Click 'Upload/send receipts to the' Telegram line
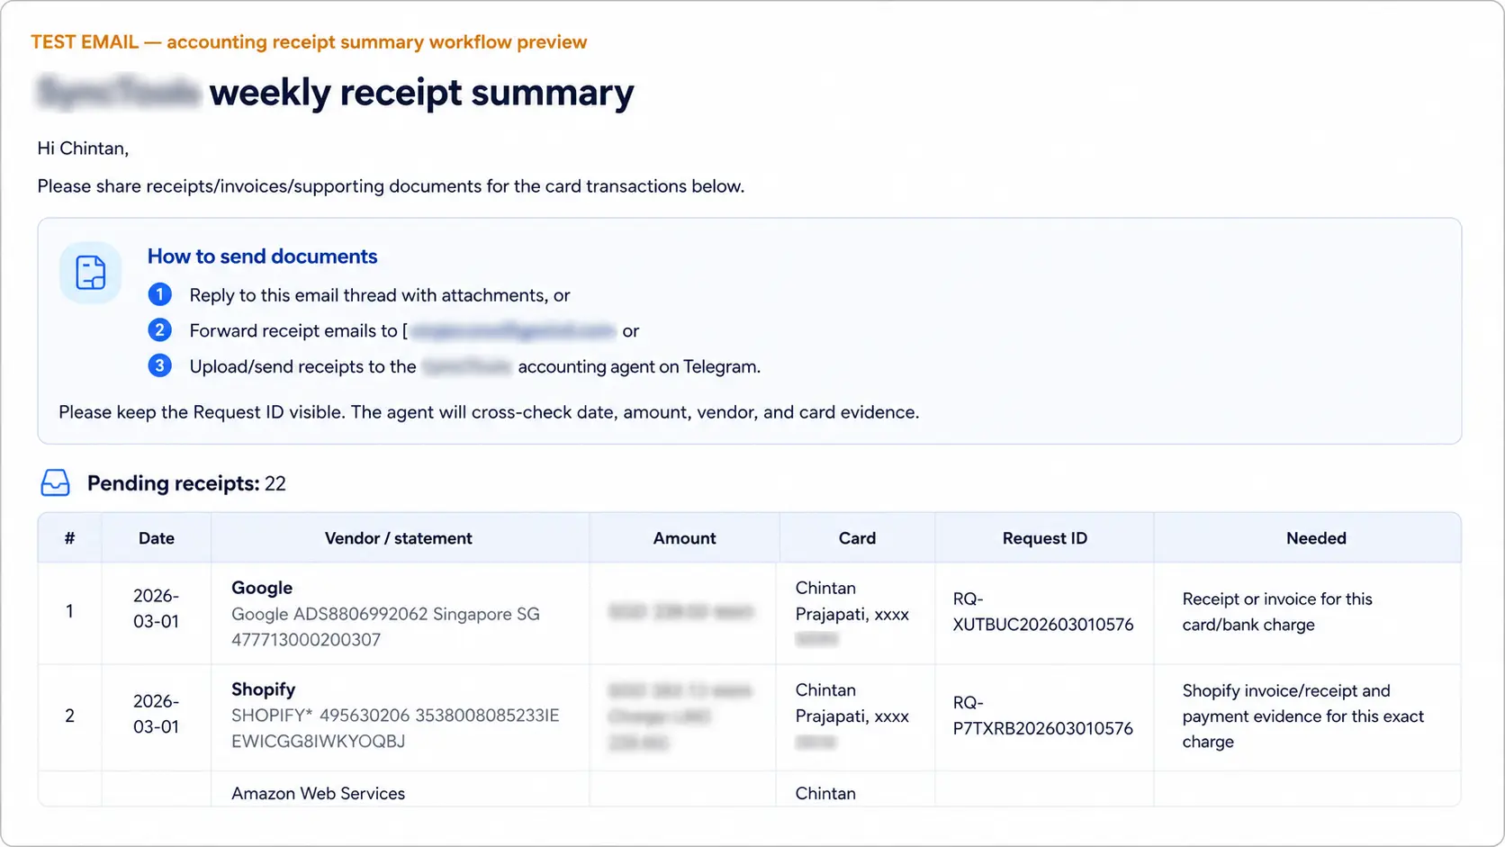Screen dimensions: 1505x847 coord(474,366)
